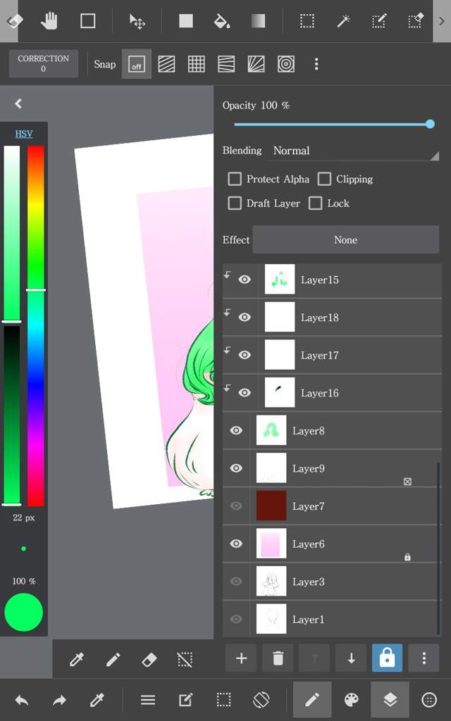The height and width of the screenshot is (721, 451).
Task: Move layer down
Action: point(351,658)
